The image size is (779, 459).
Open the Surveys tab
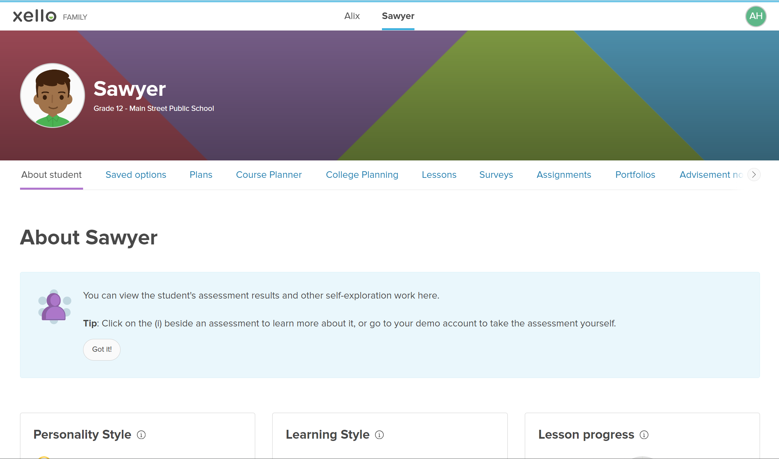coord(496,175)
